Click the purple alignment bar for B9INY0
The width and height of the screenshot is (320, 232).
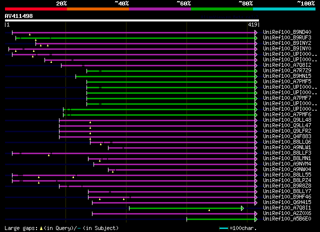pyautogui.click(x=132, y=49)
